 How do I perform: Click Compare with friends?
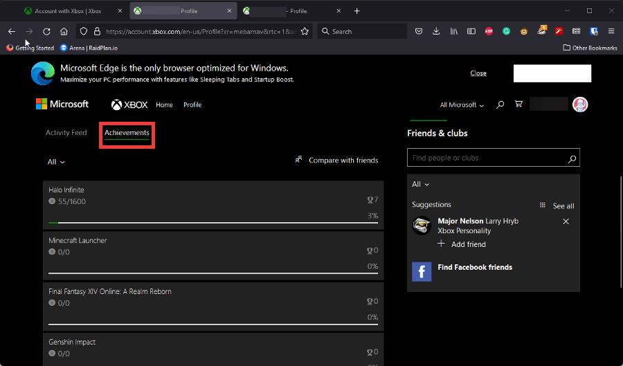[336, 160]
